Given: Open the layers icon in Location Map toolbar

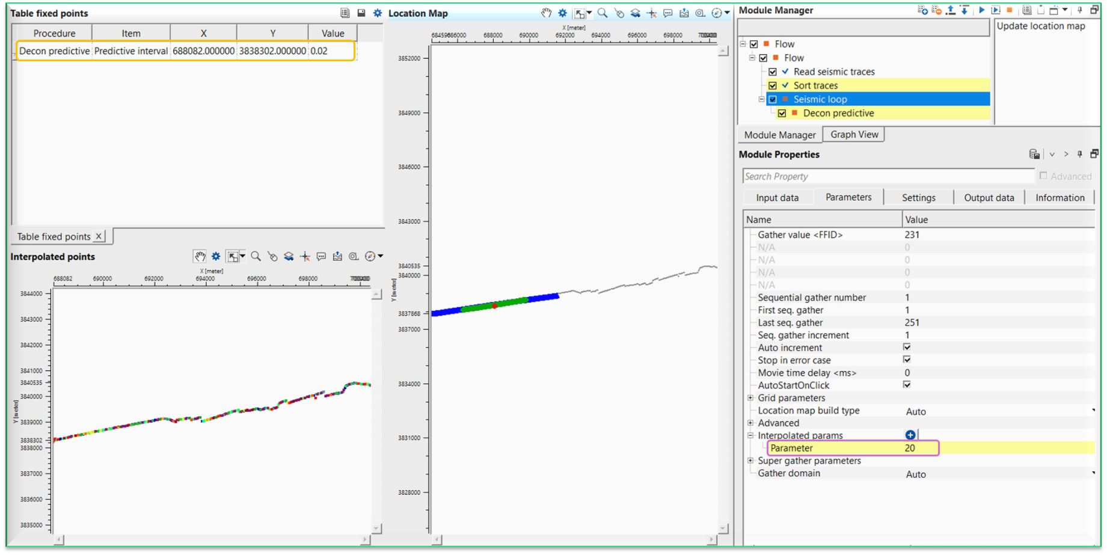Looking at the screenshot, I should (635, 13).
